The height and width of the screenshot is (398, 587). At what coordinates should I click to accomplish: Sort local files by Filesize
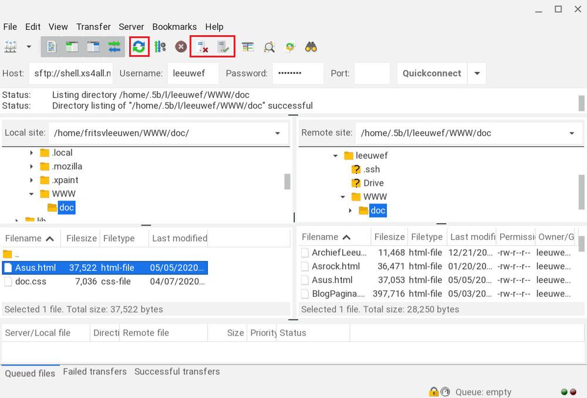point(80,239)
